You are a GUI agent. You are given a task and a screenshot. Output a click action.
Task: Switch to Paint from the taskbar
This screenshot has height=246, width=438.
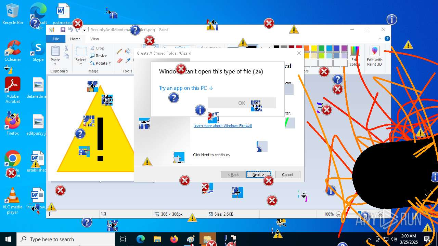tap(191, 239)
